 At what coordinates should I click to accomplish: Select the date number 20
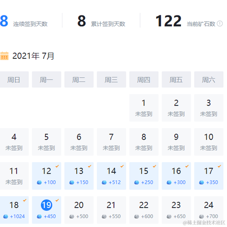79,205
